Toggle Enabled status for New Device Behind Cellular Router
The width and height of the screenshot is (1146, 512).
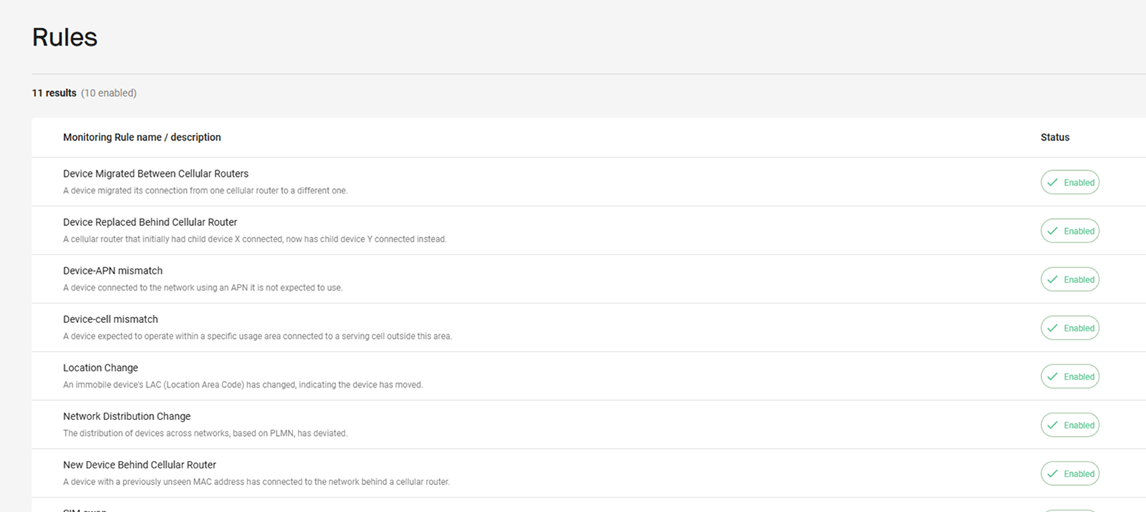[1070, 474]
